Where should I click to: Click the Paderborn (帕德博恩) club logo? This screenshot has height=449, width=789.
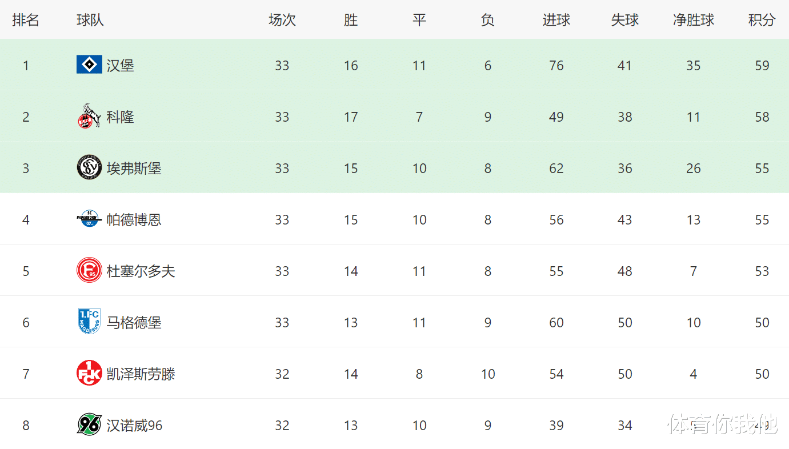pyautogui.click(x=89, y=219)
